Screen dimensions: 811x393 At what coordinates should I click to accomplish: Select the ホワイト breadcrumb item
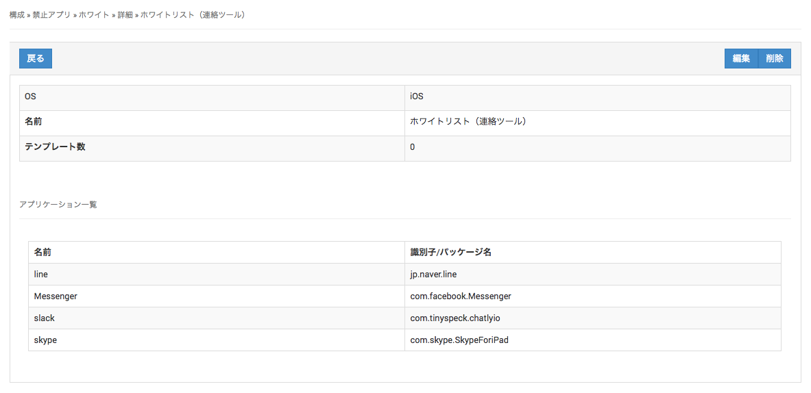[x=94, y=14]
